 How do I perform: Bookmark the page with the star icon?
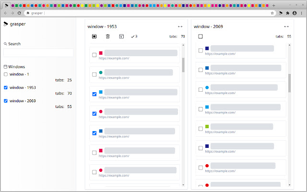pyautogui.click(x=272, y=13)
